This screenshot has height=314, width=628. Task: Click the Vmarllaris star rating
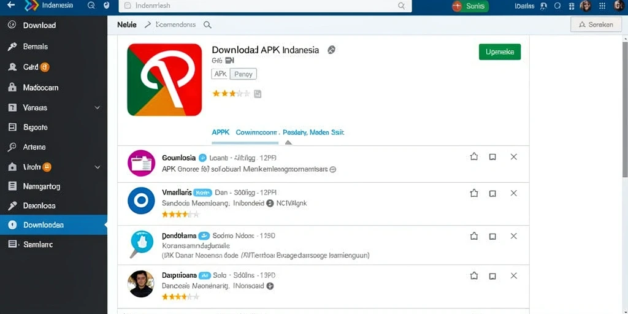point(180,214)
